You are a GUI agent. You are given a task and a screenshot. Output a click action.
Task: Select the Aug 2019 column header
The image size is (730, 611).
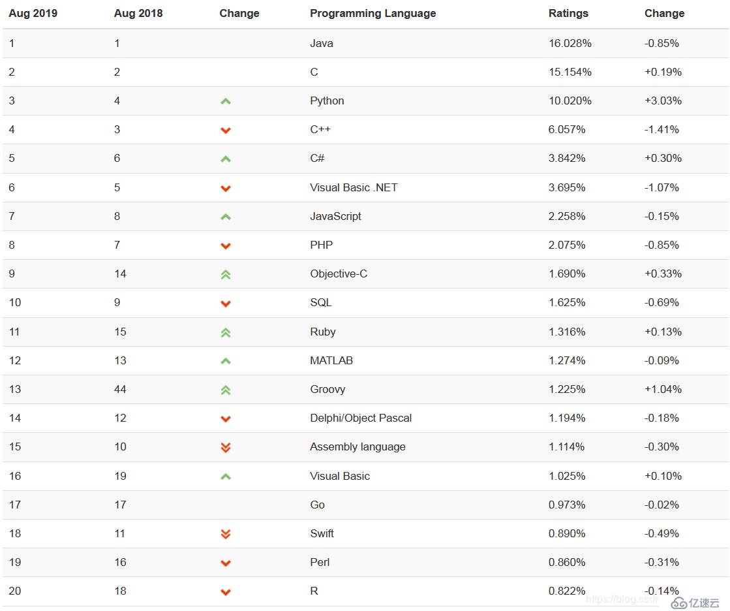pos(33,13)
